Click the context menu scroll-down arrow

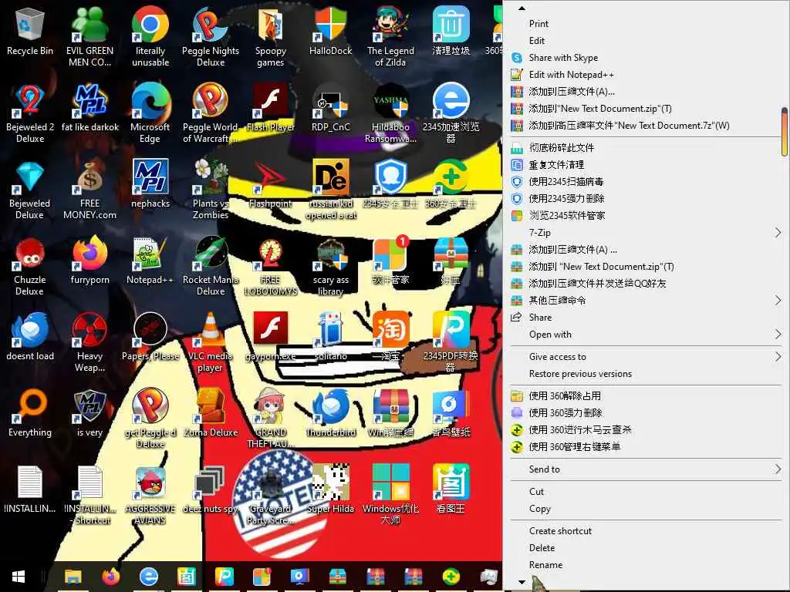(x=522, y=583)
